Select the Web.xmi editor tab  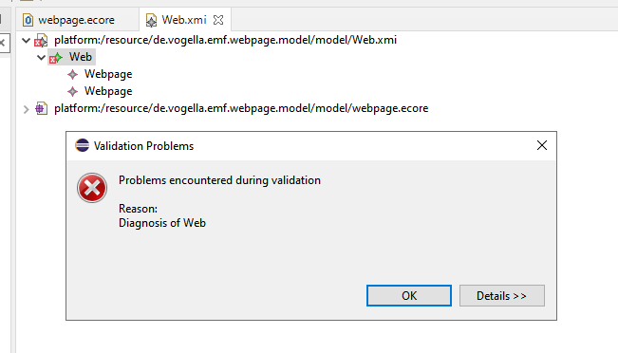184,20
